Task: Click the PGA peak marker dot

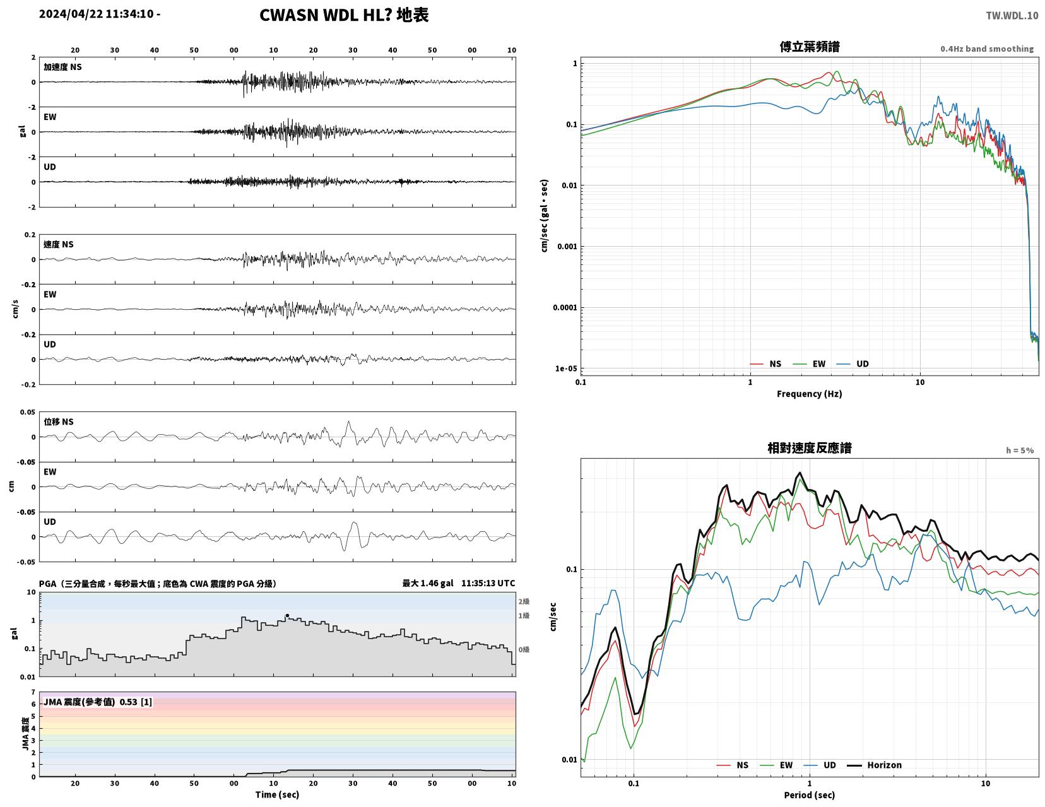Action: [287, 616]
